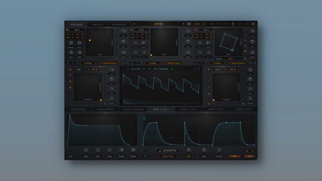Click the X 8 grid value in LFO 1
This screenshot has height=181, width=322.
click(247, 151)
